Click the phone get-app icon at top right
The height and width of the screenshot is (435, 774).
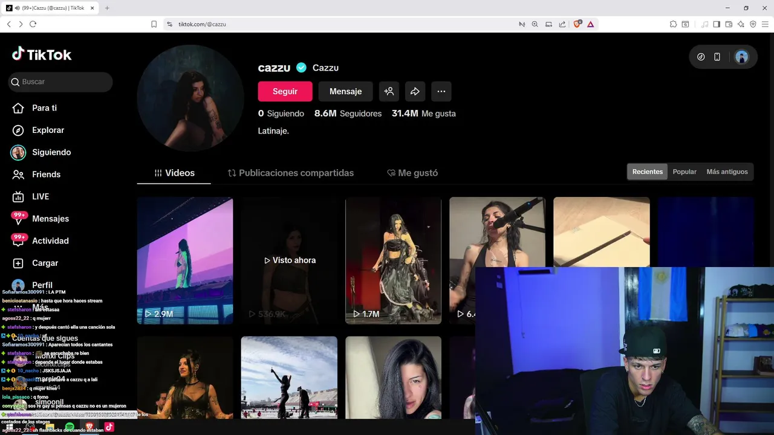pyautogui.click(x=717, y=57)
